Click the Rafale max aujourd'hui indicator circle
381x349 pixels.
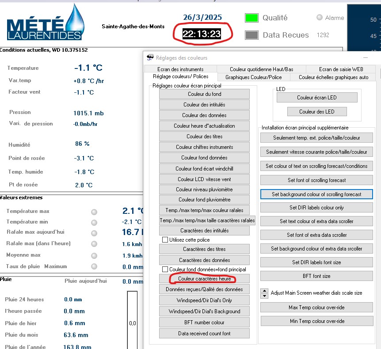point(94,233)
